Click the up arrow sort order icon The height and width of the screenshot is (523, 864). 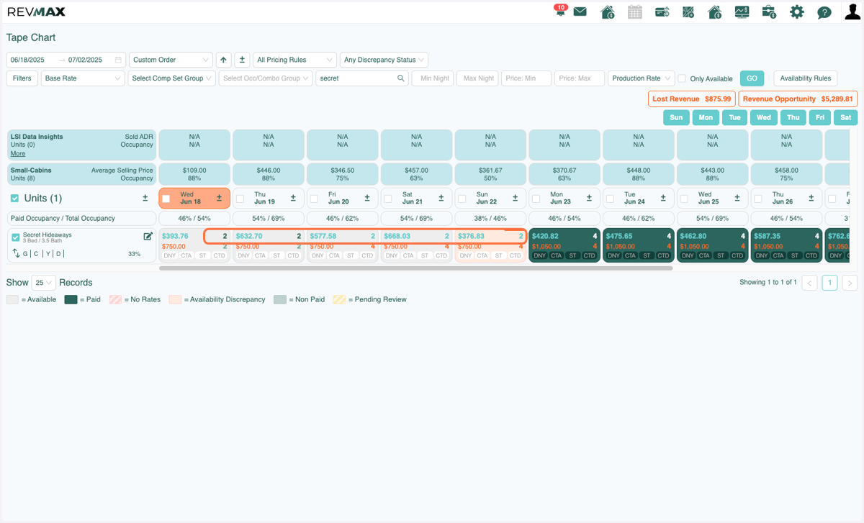(224, 60)
